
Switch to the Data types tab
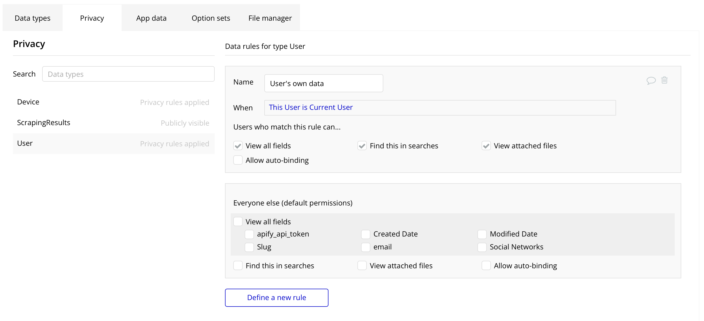click(x=33, y=18)
